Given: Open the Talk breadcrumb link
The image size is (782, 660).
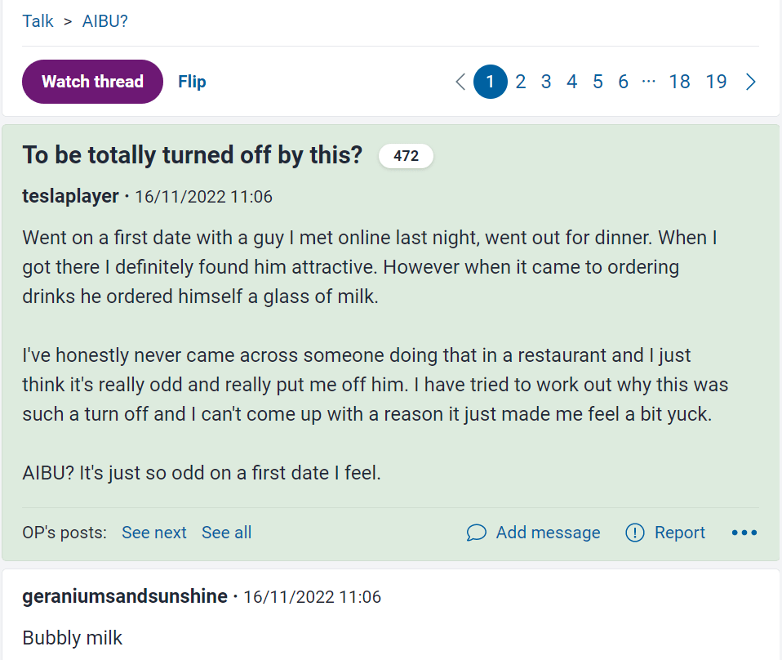Looking at the screenshot, I should [x=38, y=21].
